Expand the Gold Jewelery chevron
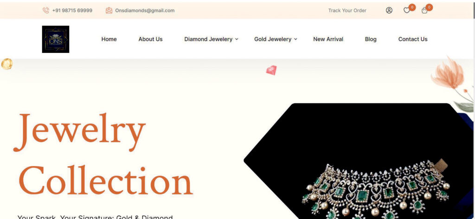Screen dimensions: 475x219 [x=295, y=39]
